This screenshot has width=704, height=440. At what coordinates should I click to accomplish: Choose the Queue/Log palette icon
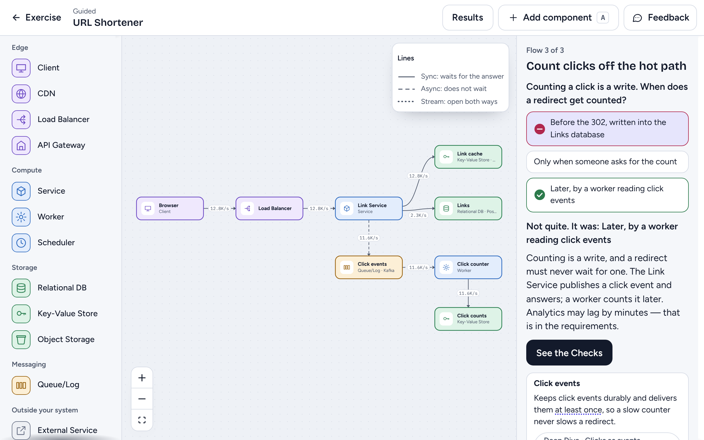click(21, 385)
